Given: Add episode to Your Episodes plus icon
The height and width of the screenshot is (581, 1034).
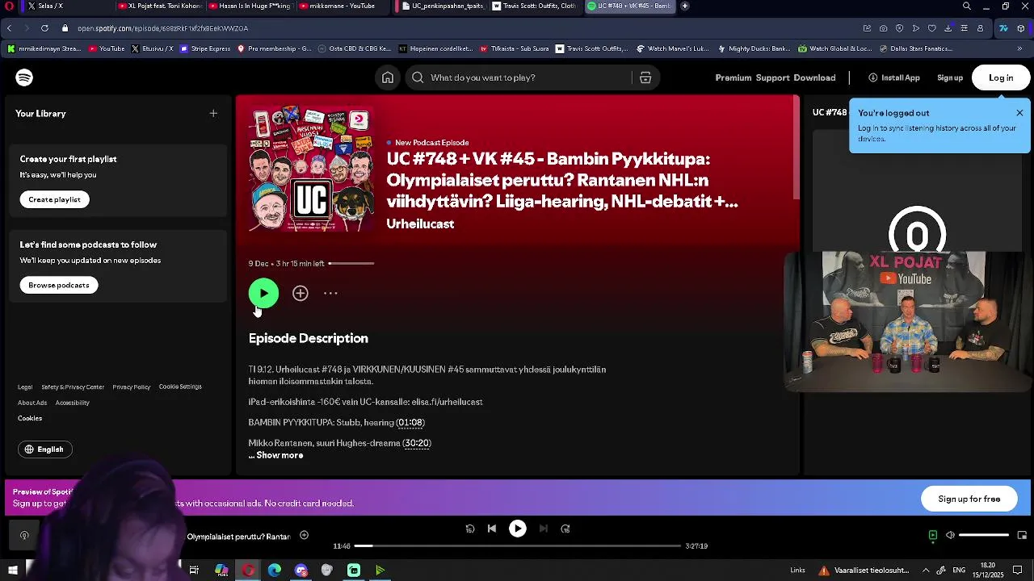Looking at the screenshot, I should tap(301, 294).
